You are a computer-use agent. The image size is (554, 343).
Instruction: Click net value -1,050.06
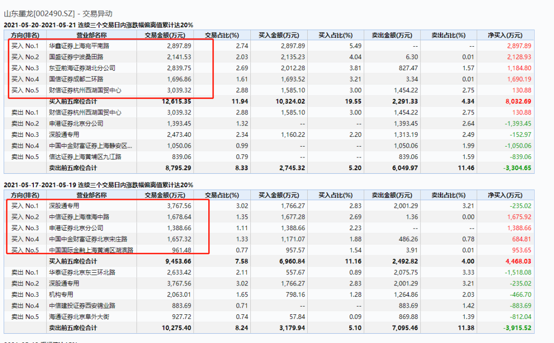(x=518, y=146)
